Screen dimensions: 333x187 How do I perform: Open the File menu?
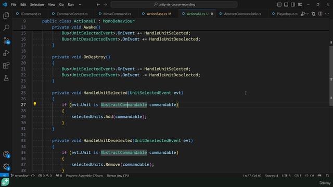(14, 5)
